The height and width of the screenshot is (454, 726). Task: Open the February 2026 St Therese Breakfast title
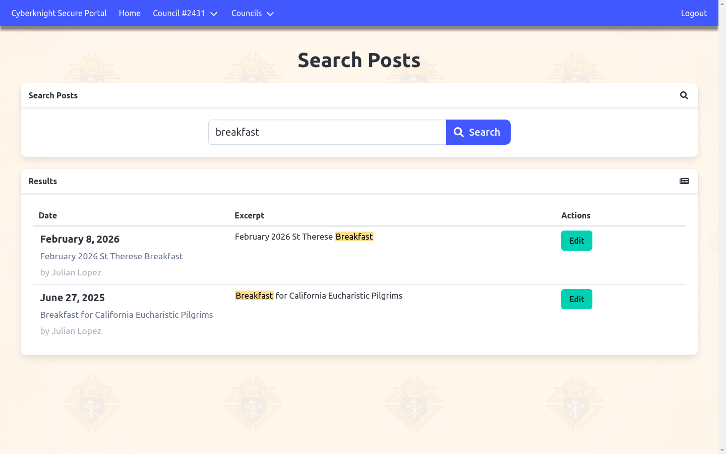(x=111, y=256)
